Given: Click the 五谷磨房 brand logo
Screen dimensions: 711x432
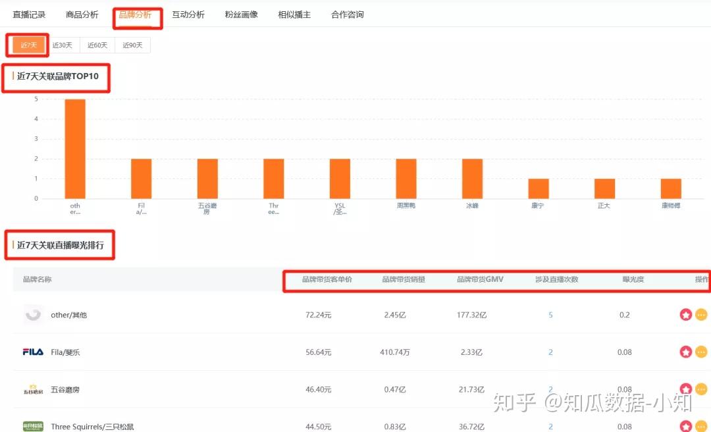Looking at the screenshot, I should (33, 389).
